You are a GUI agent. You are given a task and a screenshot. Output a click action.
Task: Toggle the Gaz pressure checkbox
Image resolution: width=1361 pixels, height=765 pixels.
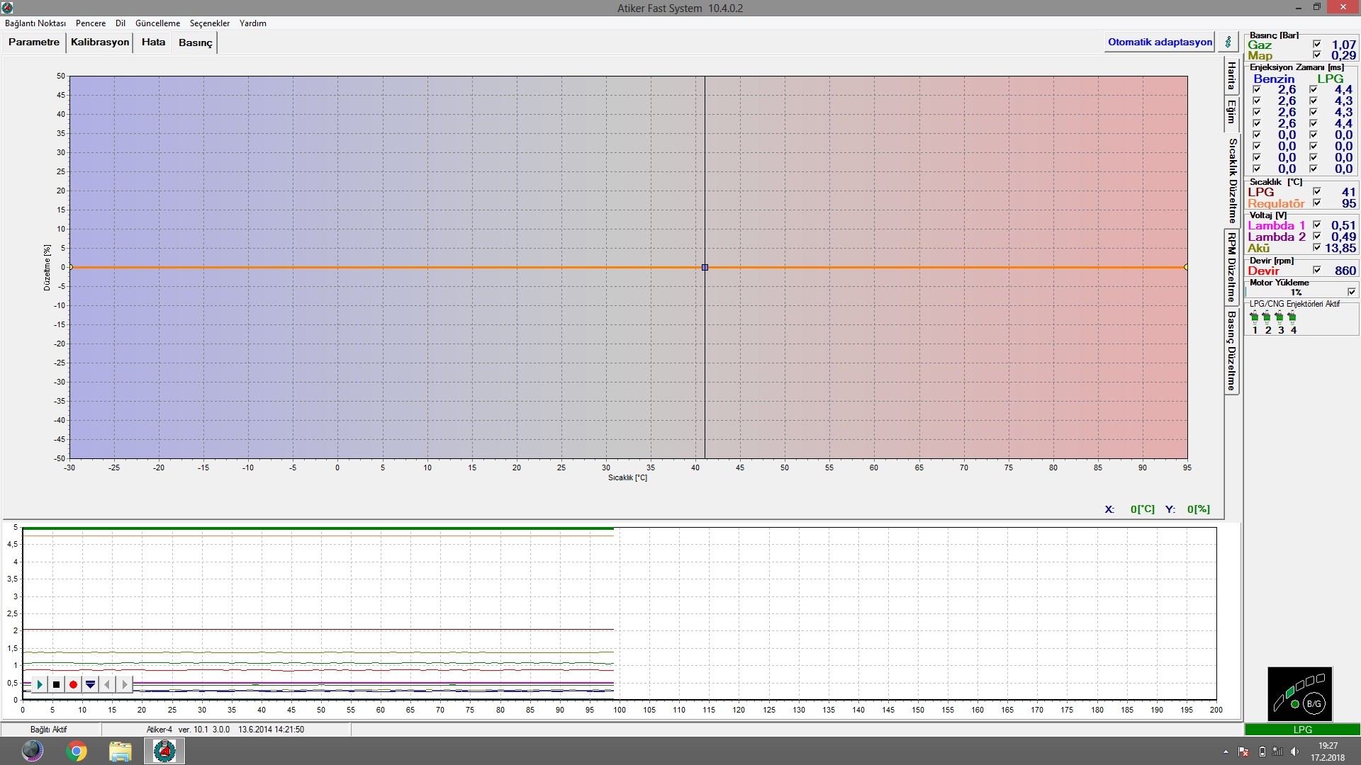(1317, 44)
